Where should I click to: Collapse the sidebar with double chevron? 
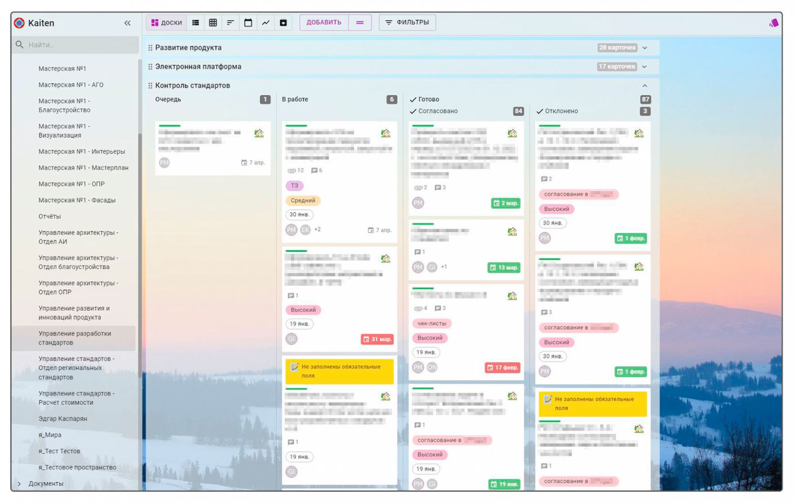point(127,23)
